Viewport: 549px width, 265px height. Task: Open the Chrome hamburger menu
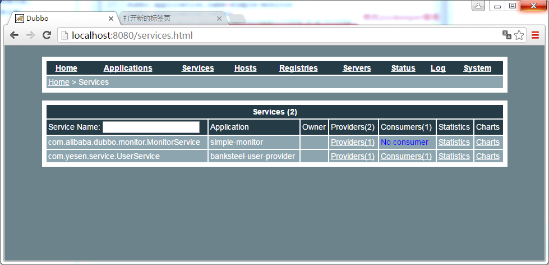click(535, 35)
